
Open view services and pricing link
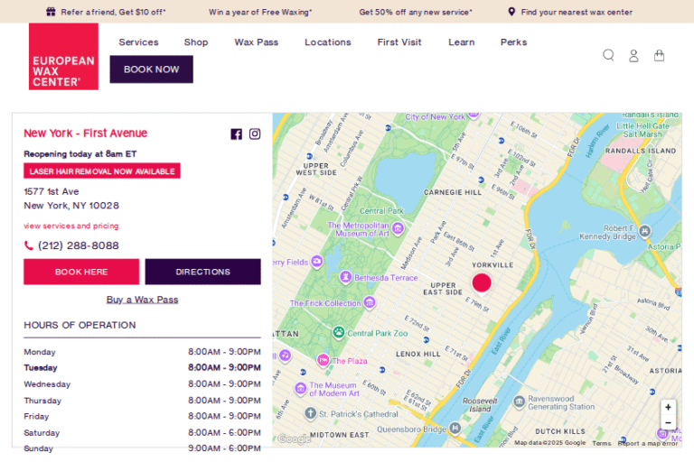(70, 226)
